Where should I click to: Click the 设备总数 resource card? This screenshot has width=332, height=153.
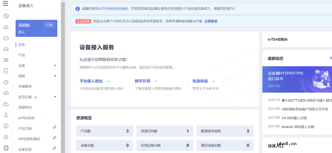[105, 145]
